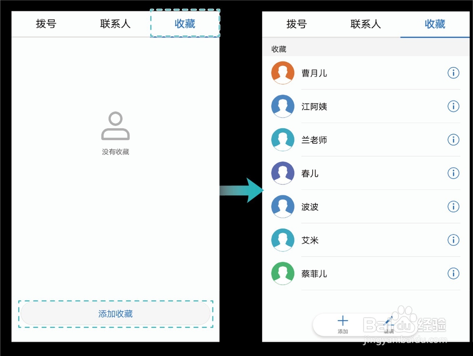Screen dimensions: 473x356
Task: Tap the avatar of 兰老师
Action: [x=282, y=140]
